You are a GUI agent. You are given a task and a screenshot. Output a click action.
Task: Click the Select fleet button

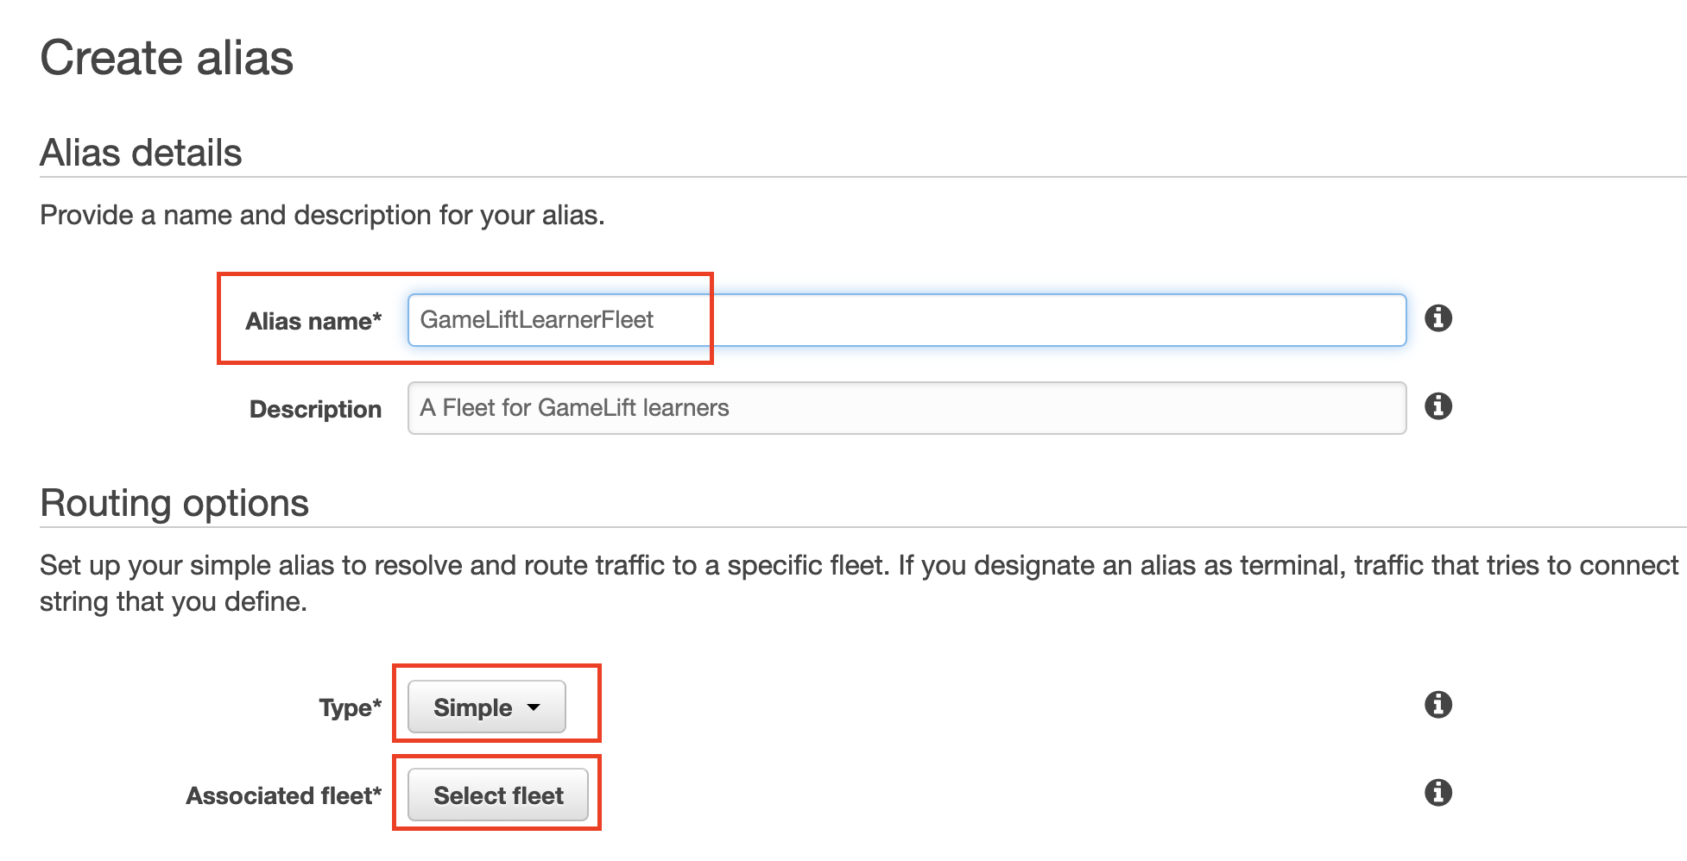coord(497,795)
